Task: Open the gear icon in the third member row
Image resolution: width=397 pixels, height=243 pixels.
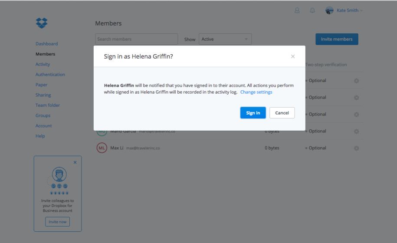Action: 356,115
